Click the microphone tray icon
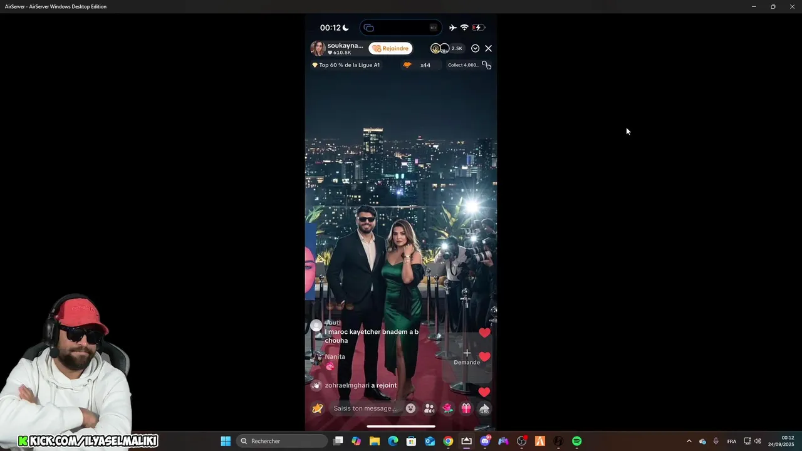 [x=716, y=441]
